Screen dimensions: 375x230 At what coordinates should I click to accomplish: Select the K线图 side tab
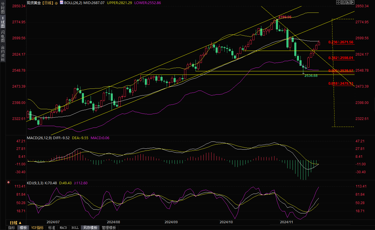click(x=3, y=22)
